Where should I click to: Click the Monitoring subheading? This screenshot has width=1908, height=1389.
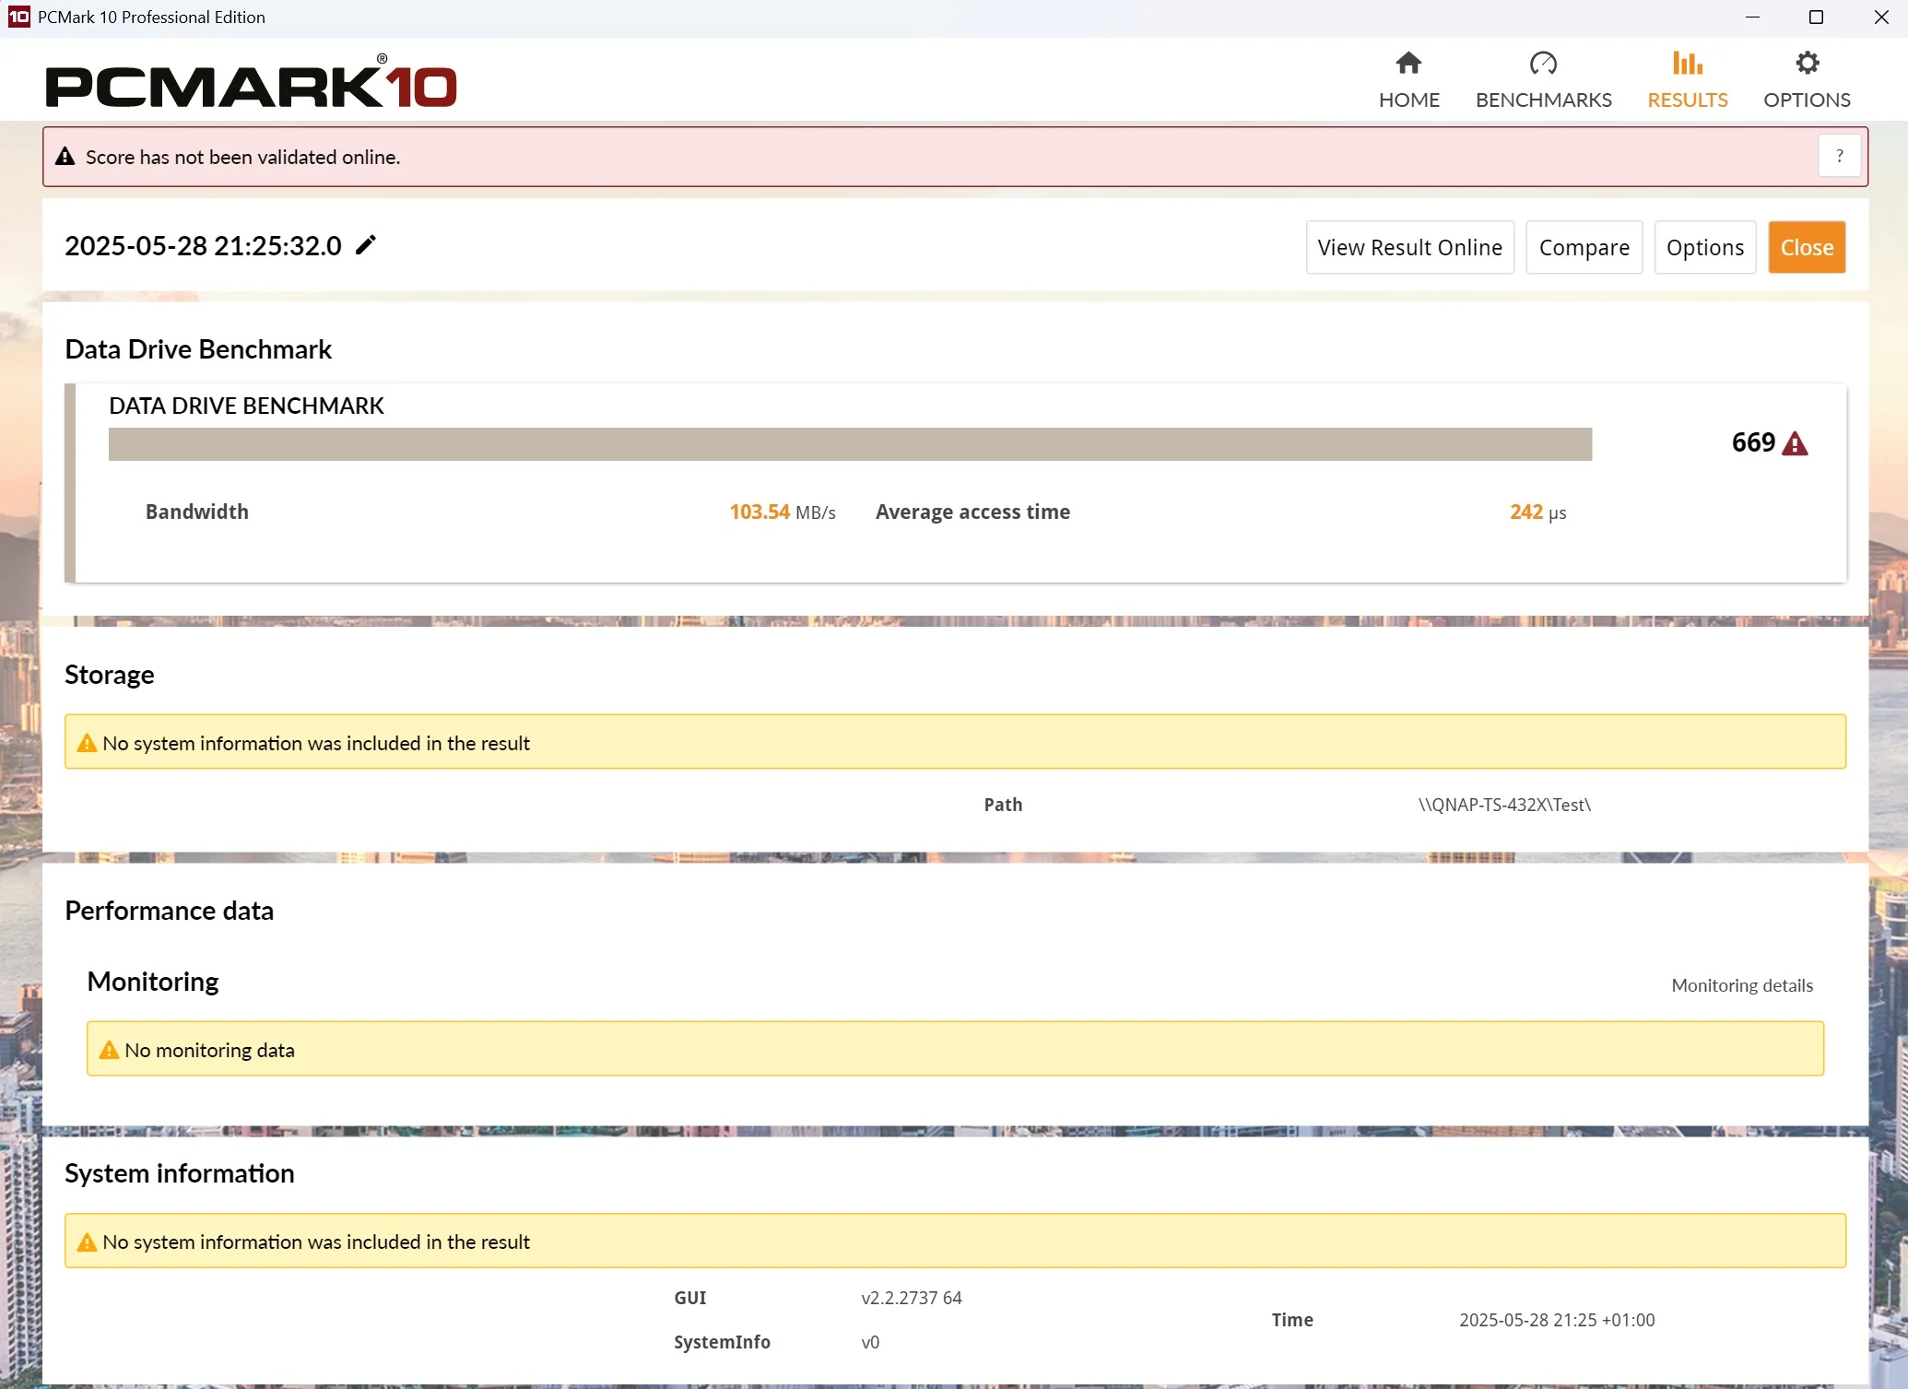coord(152,982)
